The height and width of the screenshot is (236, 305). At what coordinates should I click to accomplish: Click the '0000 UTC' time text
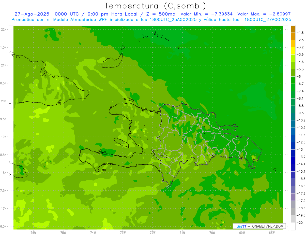(x=67, y=14)
